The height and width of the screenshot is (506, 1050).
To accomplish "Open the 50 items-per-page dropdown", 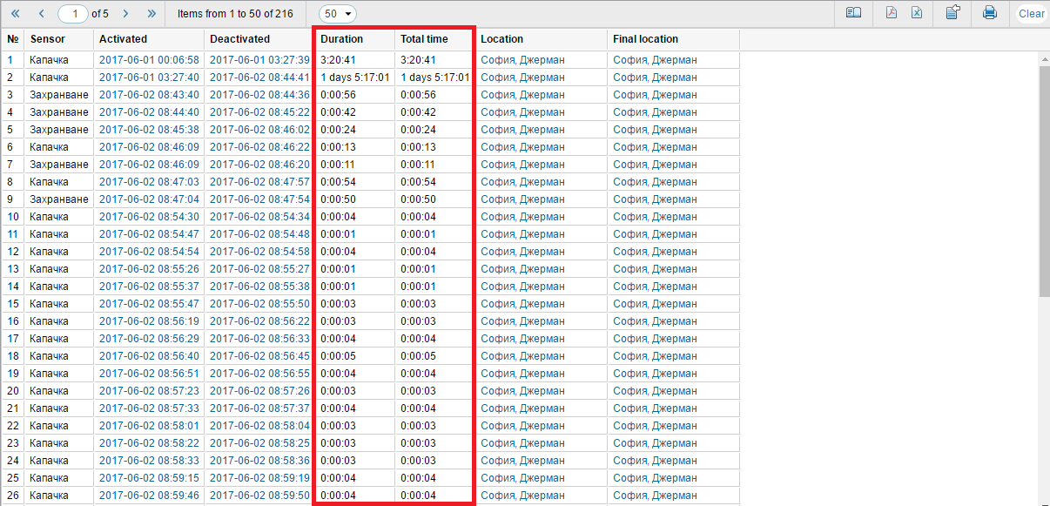I will click(337, 14).
